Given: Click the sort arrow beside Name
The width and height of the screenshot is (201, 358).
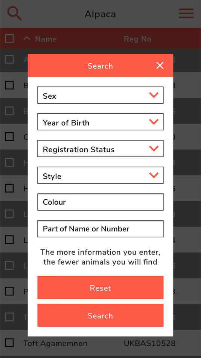Looking at the screenshot, I should [x=27, y=38].
